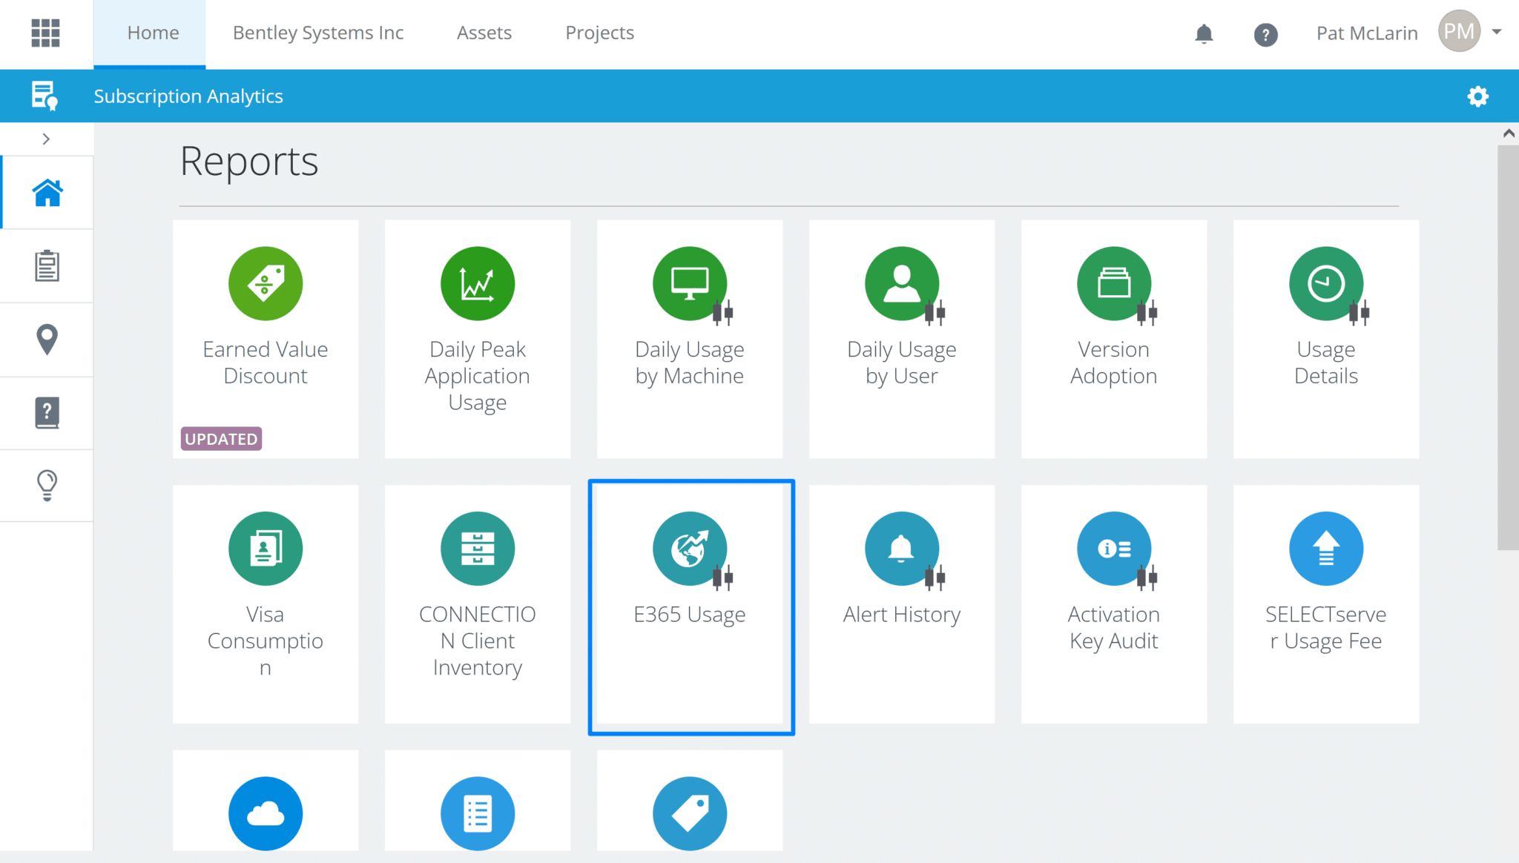Open Subscription Analytics settings gear
The width and height of the screenshot is (1519, 863).
[x=1477, y=96]
